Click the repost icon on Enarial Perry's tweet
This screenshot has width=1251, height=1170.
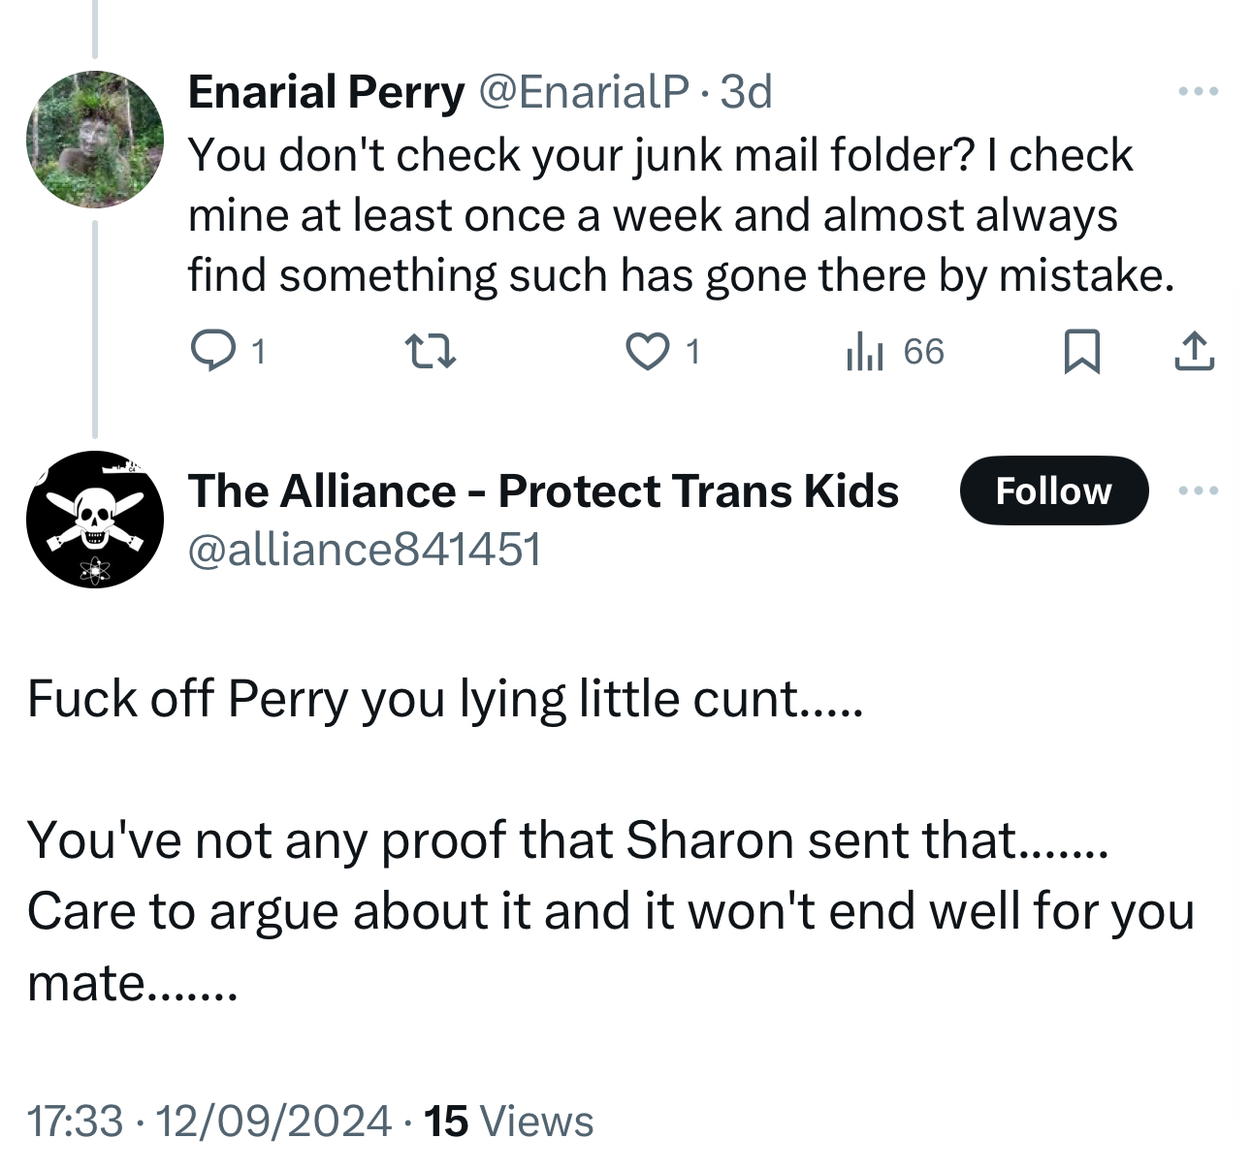pyautogui.click(x=430, y=351)
